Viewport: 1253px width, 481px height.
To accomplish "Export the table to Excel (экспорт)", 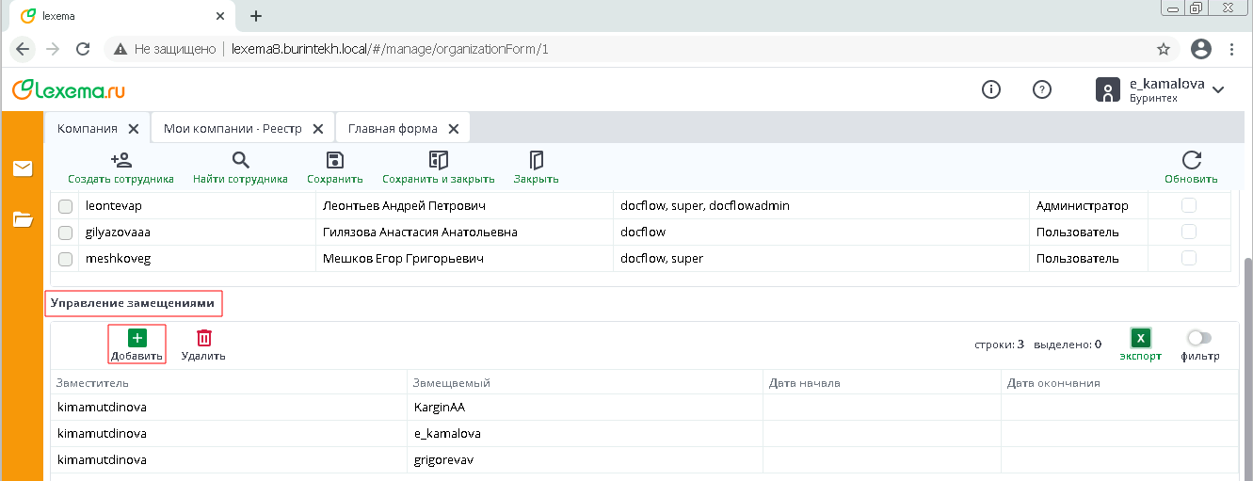I will tap(1140, 339).
